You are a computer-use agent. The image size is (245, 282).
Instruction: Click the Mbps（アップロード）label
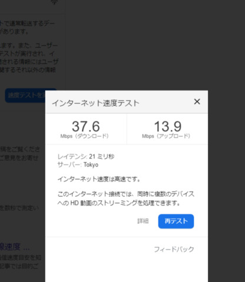(166, 136)
